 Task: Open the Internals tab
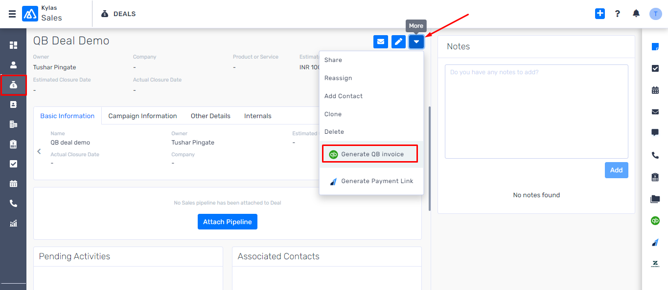point(258,116)
